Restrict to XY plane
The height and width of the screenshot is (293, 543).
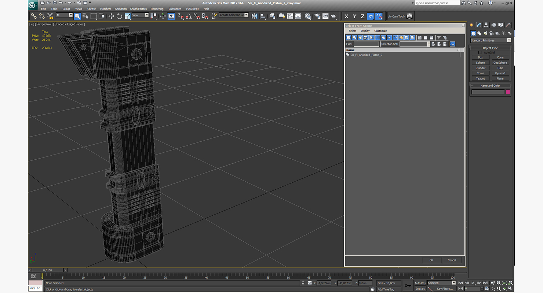(371, 16)
